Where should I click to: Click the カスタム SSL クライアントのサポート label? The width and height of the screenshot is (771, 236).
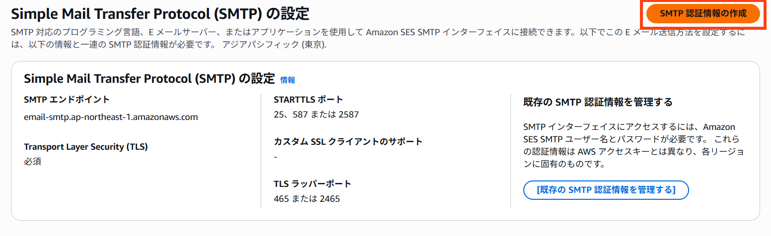click(x=348, y=142)
